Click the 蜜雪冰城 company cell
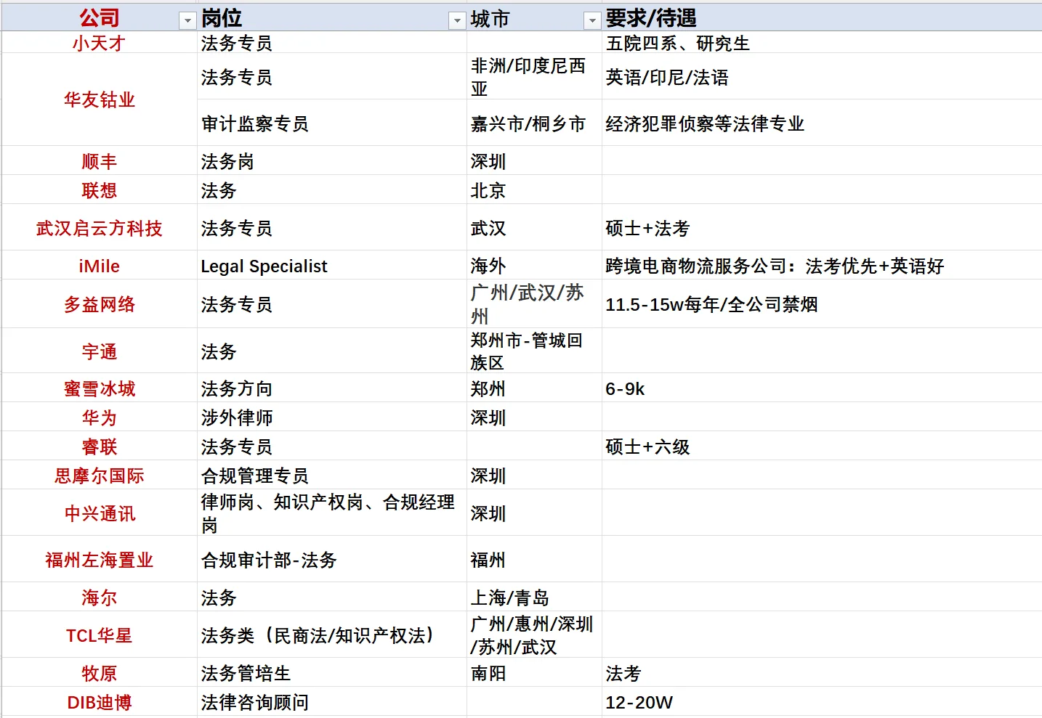This screenshot has height=718, width=1042. (100, 388)
